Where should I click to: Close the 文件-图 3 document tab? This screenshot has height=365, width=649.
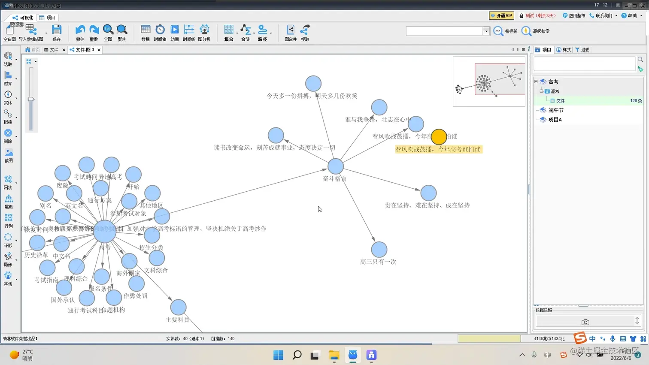99,50
